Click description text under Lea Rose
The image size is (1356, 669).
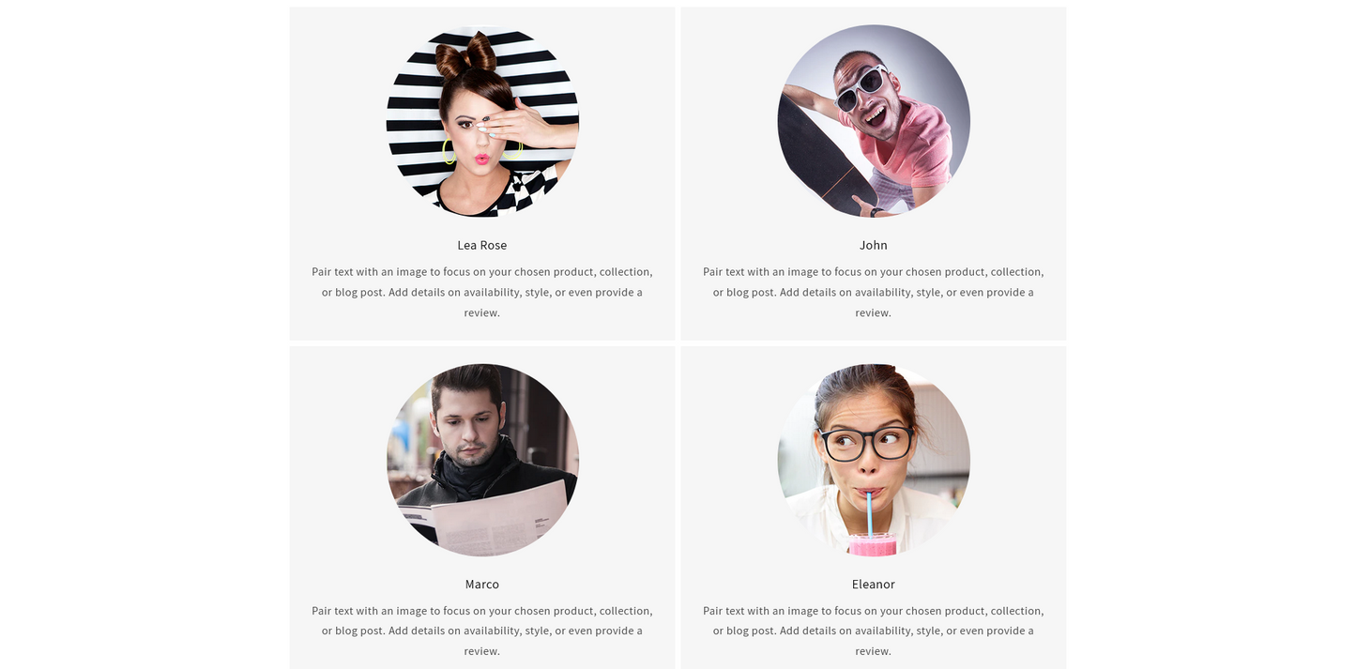[x=482, y=292]
